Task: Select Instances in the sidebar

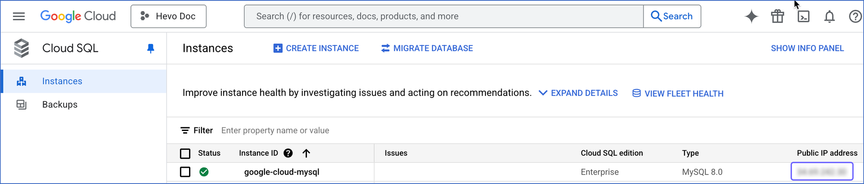Action: [x=84, y=81]
